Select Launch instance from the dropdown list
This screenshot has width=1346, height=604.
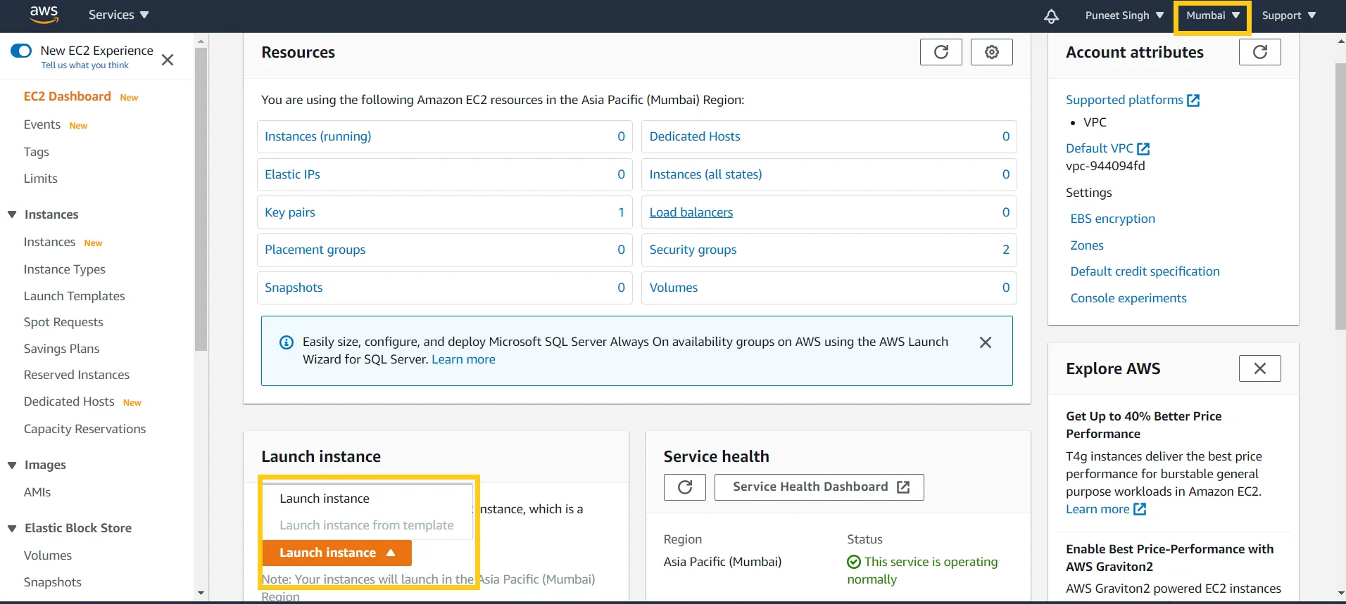pyautogui.click(x=325, y=499)
